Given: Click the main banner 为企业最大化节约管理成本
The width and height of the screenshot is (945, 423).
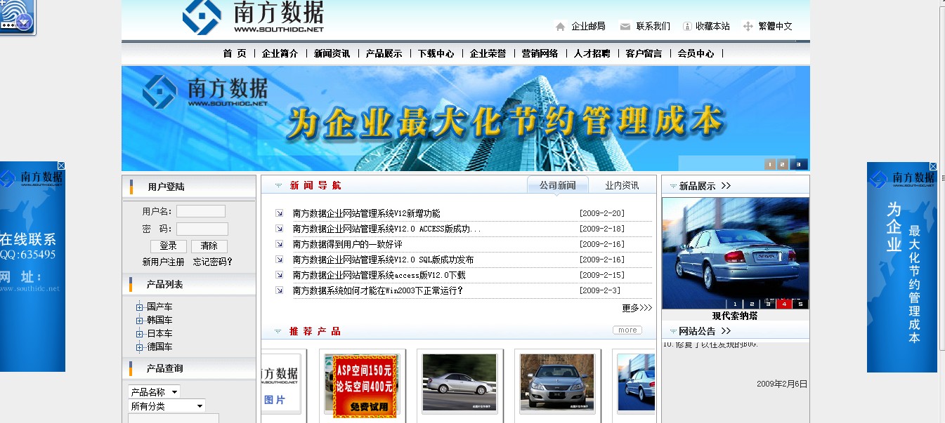Looking at the screenshot, I should click(x=466, y=119).
